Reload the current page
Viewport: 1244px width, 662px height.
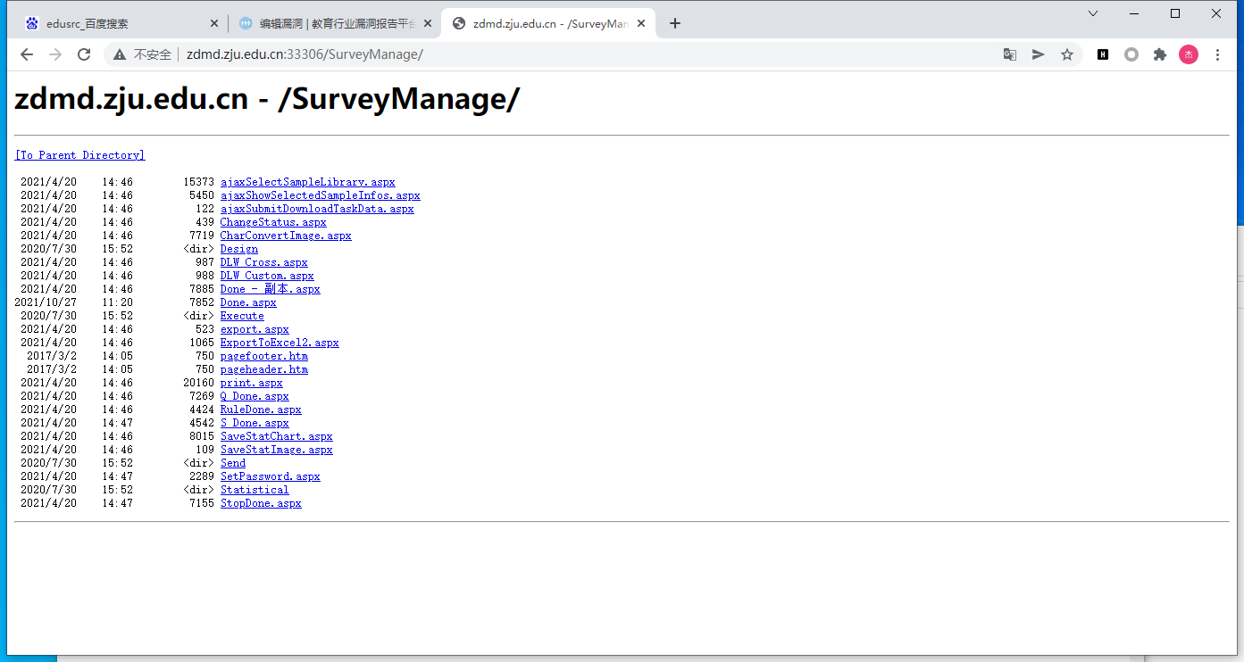point(84,54)
